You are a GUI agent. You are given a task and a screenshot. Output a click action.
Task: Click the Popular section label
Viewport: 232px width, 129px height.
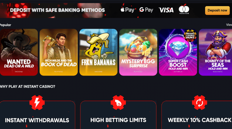pyautogui.click(x=6, y=25)
